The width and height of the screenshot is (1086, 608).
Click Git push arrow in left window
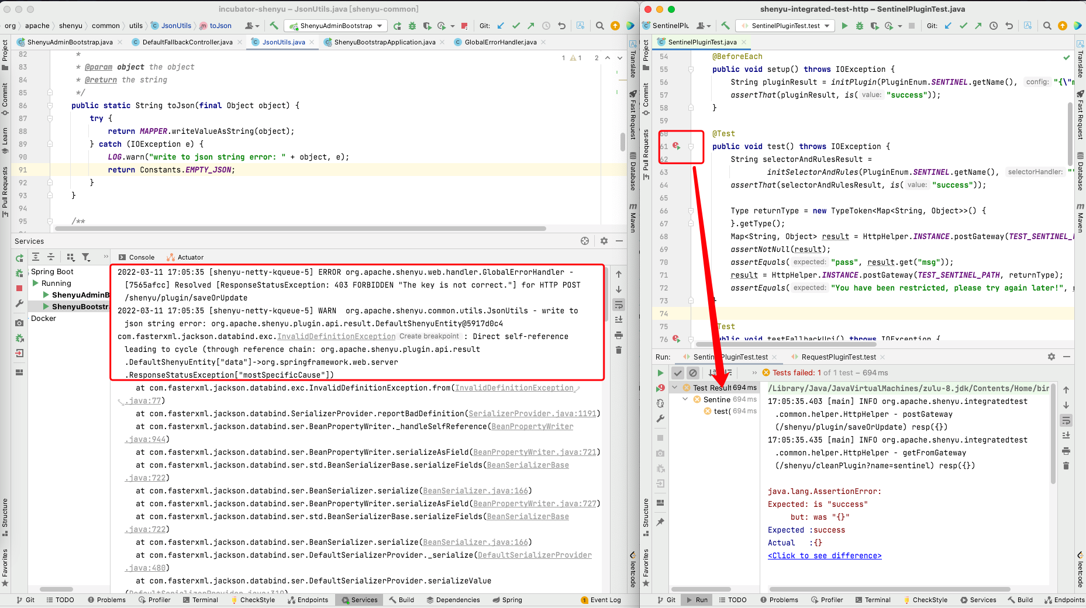tap(531, 26)
